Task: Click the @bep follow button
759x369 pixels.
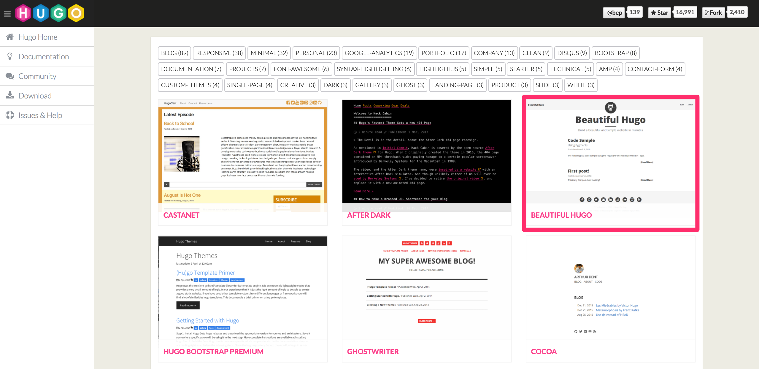Action: (614, 13)
